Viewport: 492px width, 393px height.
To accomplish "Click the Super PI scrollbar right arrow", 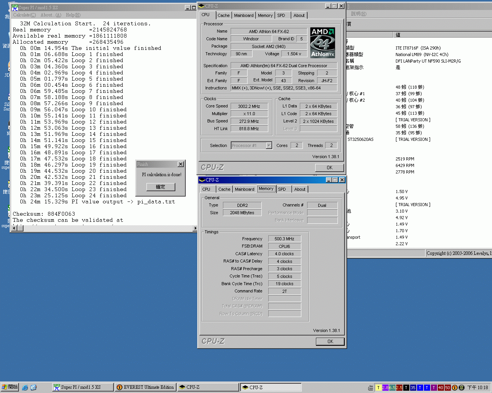I will 195,228.
